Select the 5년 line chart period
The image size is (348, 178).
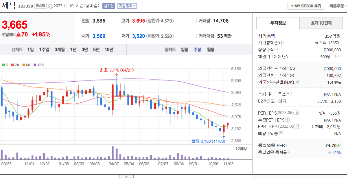point(96,49)
